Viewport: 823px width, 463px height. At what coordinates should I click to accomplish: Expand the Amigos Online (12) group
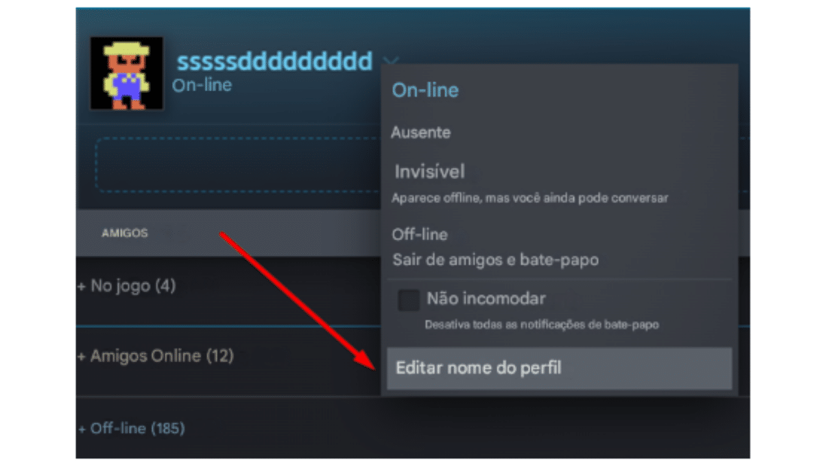coord(156,357)
